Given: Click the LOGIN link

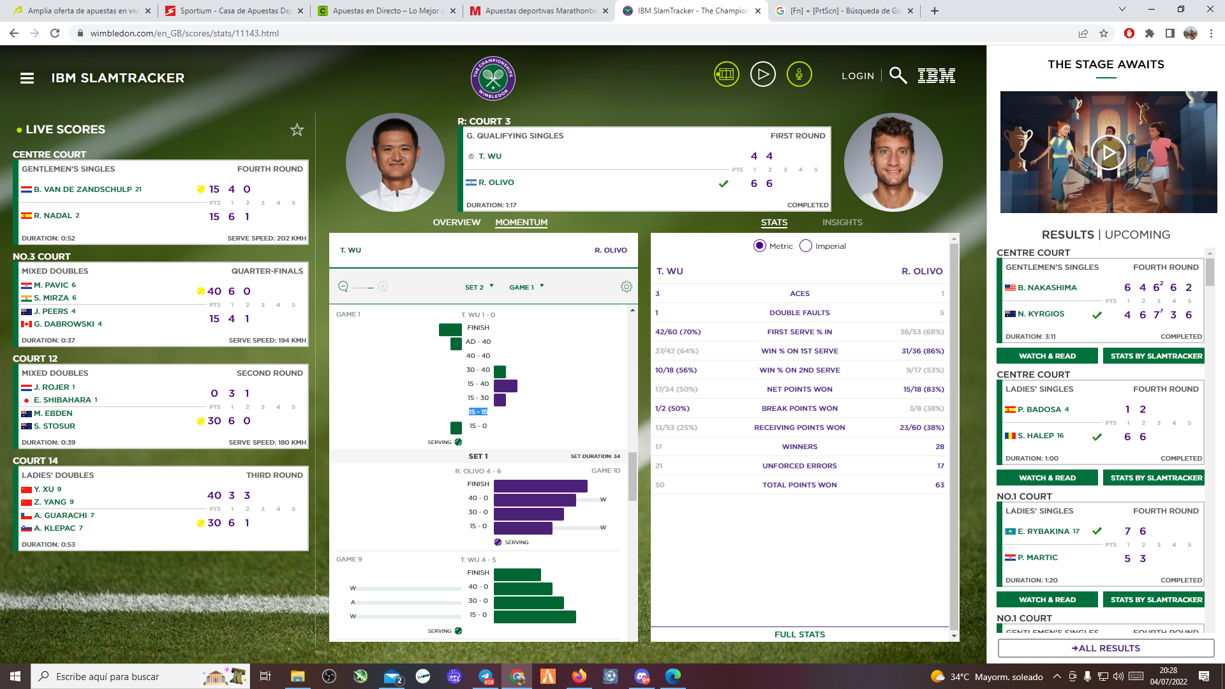Looking at the screenshot, I should [857, 76].
